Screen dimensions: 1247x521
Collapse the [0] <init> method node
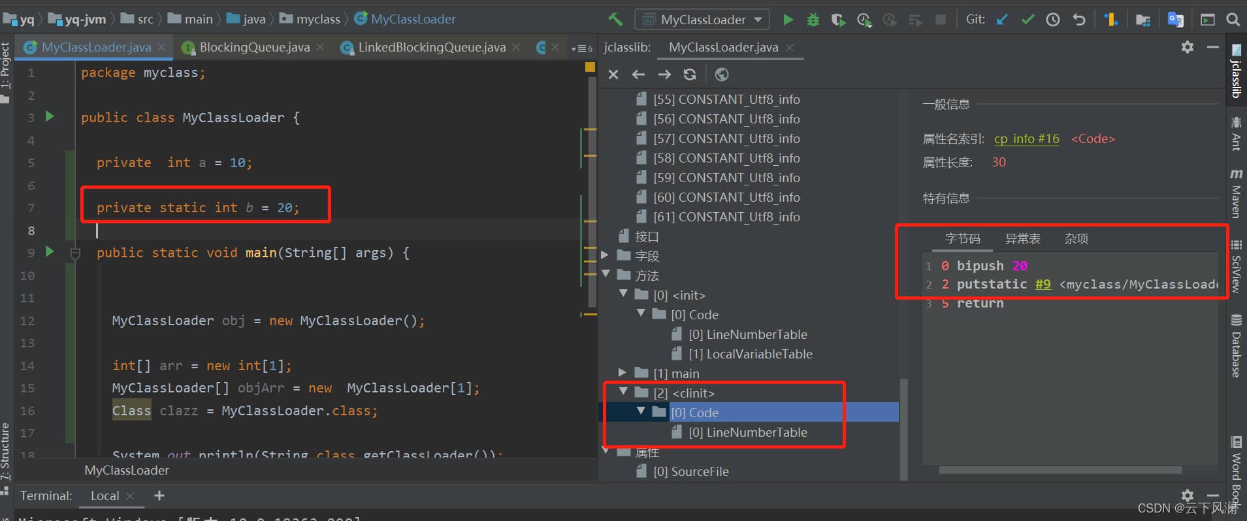623,294
